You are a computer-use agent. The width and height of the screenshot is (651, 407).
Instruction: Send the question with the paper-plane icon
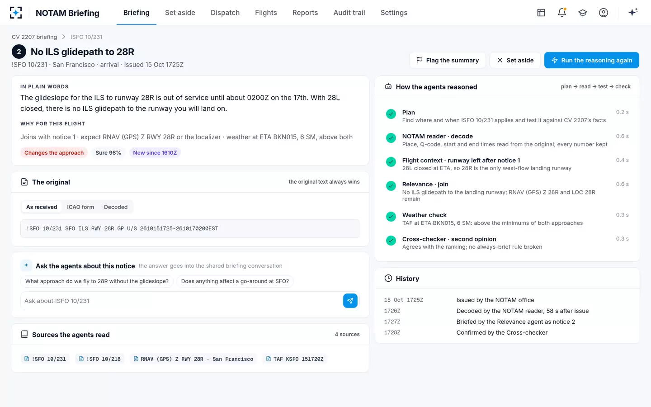coord(350,301)
